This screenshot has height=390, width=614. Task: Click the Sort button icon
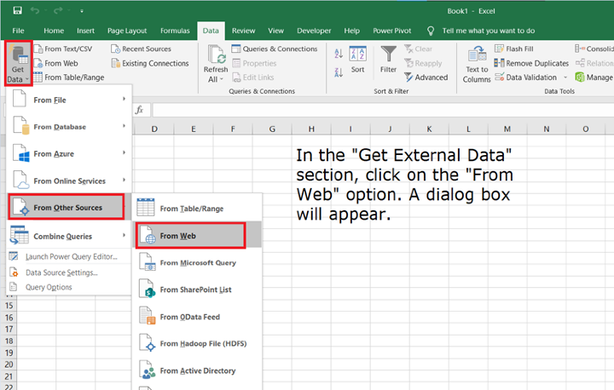358,56
